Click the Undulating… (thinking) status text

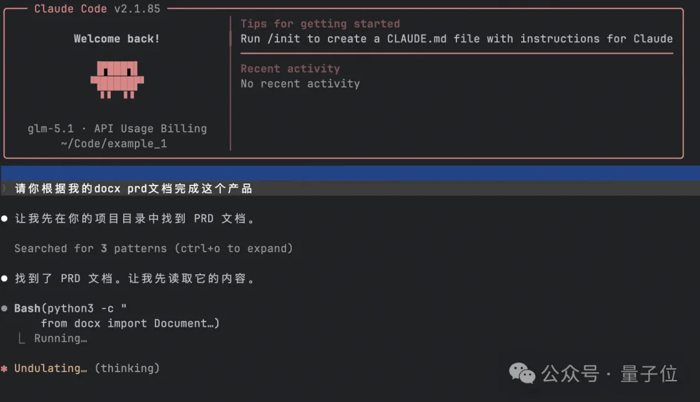click(x=87, y=368)
